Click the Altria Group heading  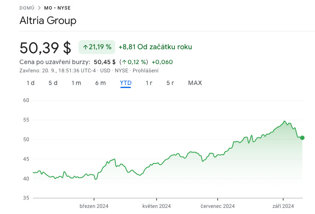pos(48,20)
